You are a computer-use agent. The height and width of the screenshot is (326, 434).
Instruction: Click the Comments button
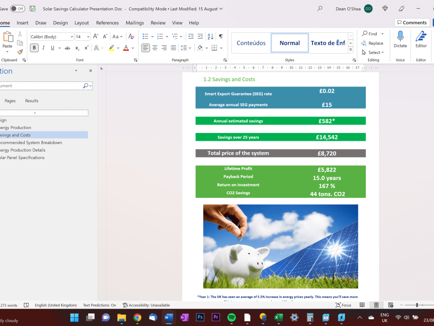tap(411, 22)
